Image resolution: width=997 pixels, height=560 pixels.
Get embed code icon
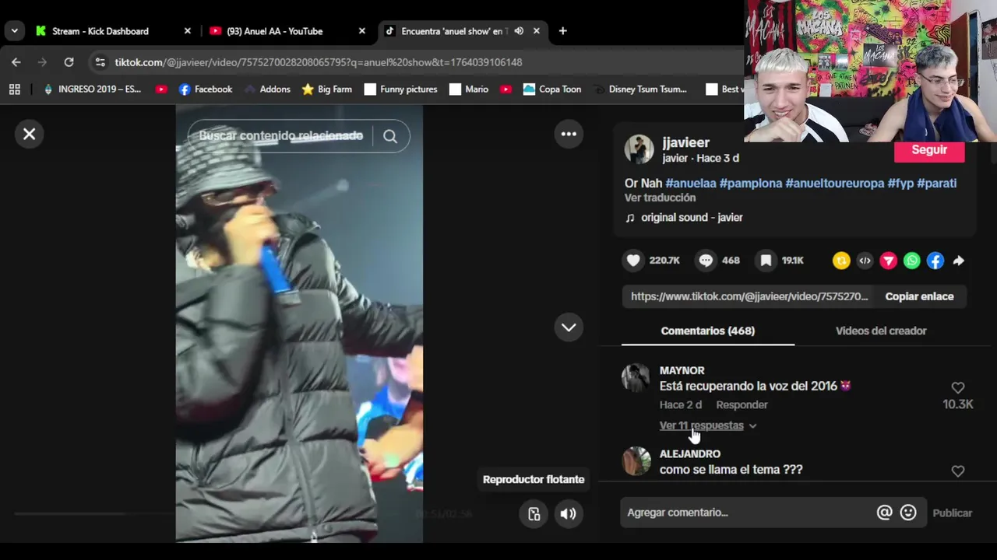pyautogui.click(x=865, y=261)
